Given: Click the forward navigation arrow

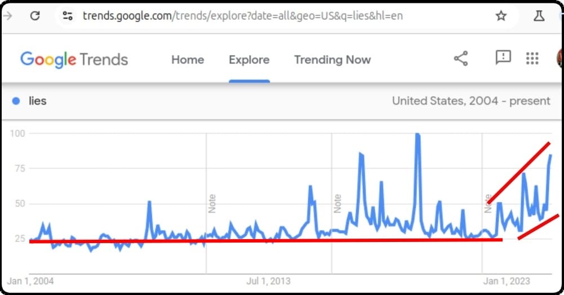Looking at the screenshot, I should (x=7, y=15).
